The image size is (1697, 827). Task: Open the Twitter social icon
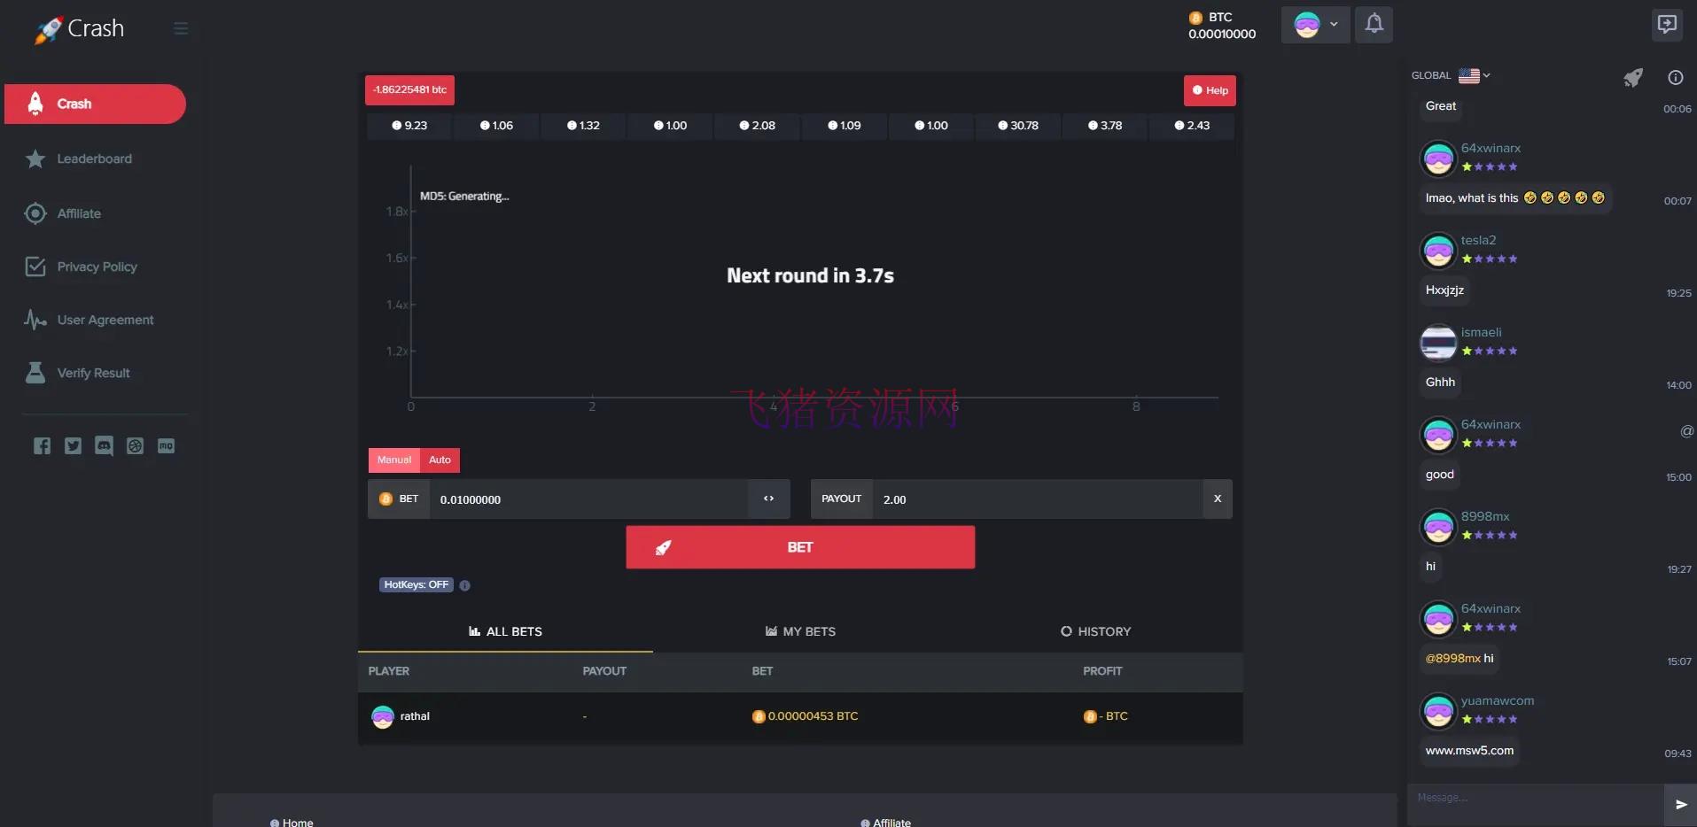click(73, 446)
